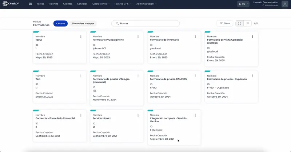Open the user profile avatar icon
291x152 pixels.
pos(285,4)
